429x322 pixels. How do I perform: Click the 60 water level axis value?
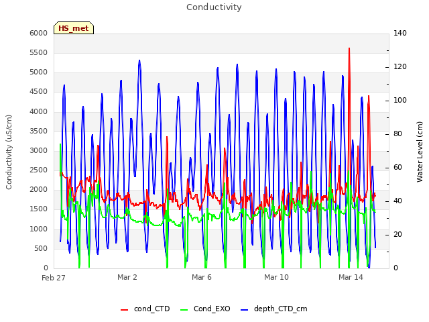(397, 167)
